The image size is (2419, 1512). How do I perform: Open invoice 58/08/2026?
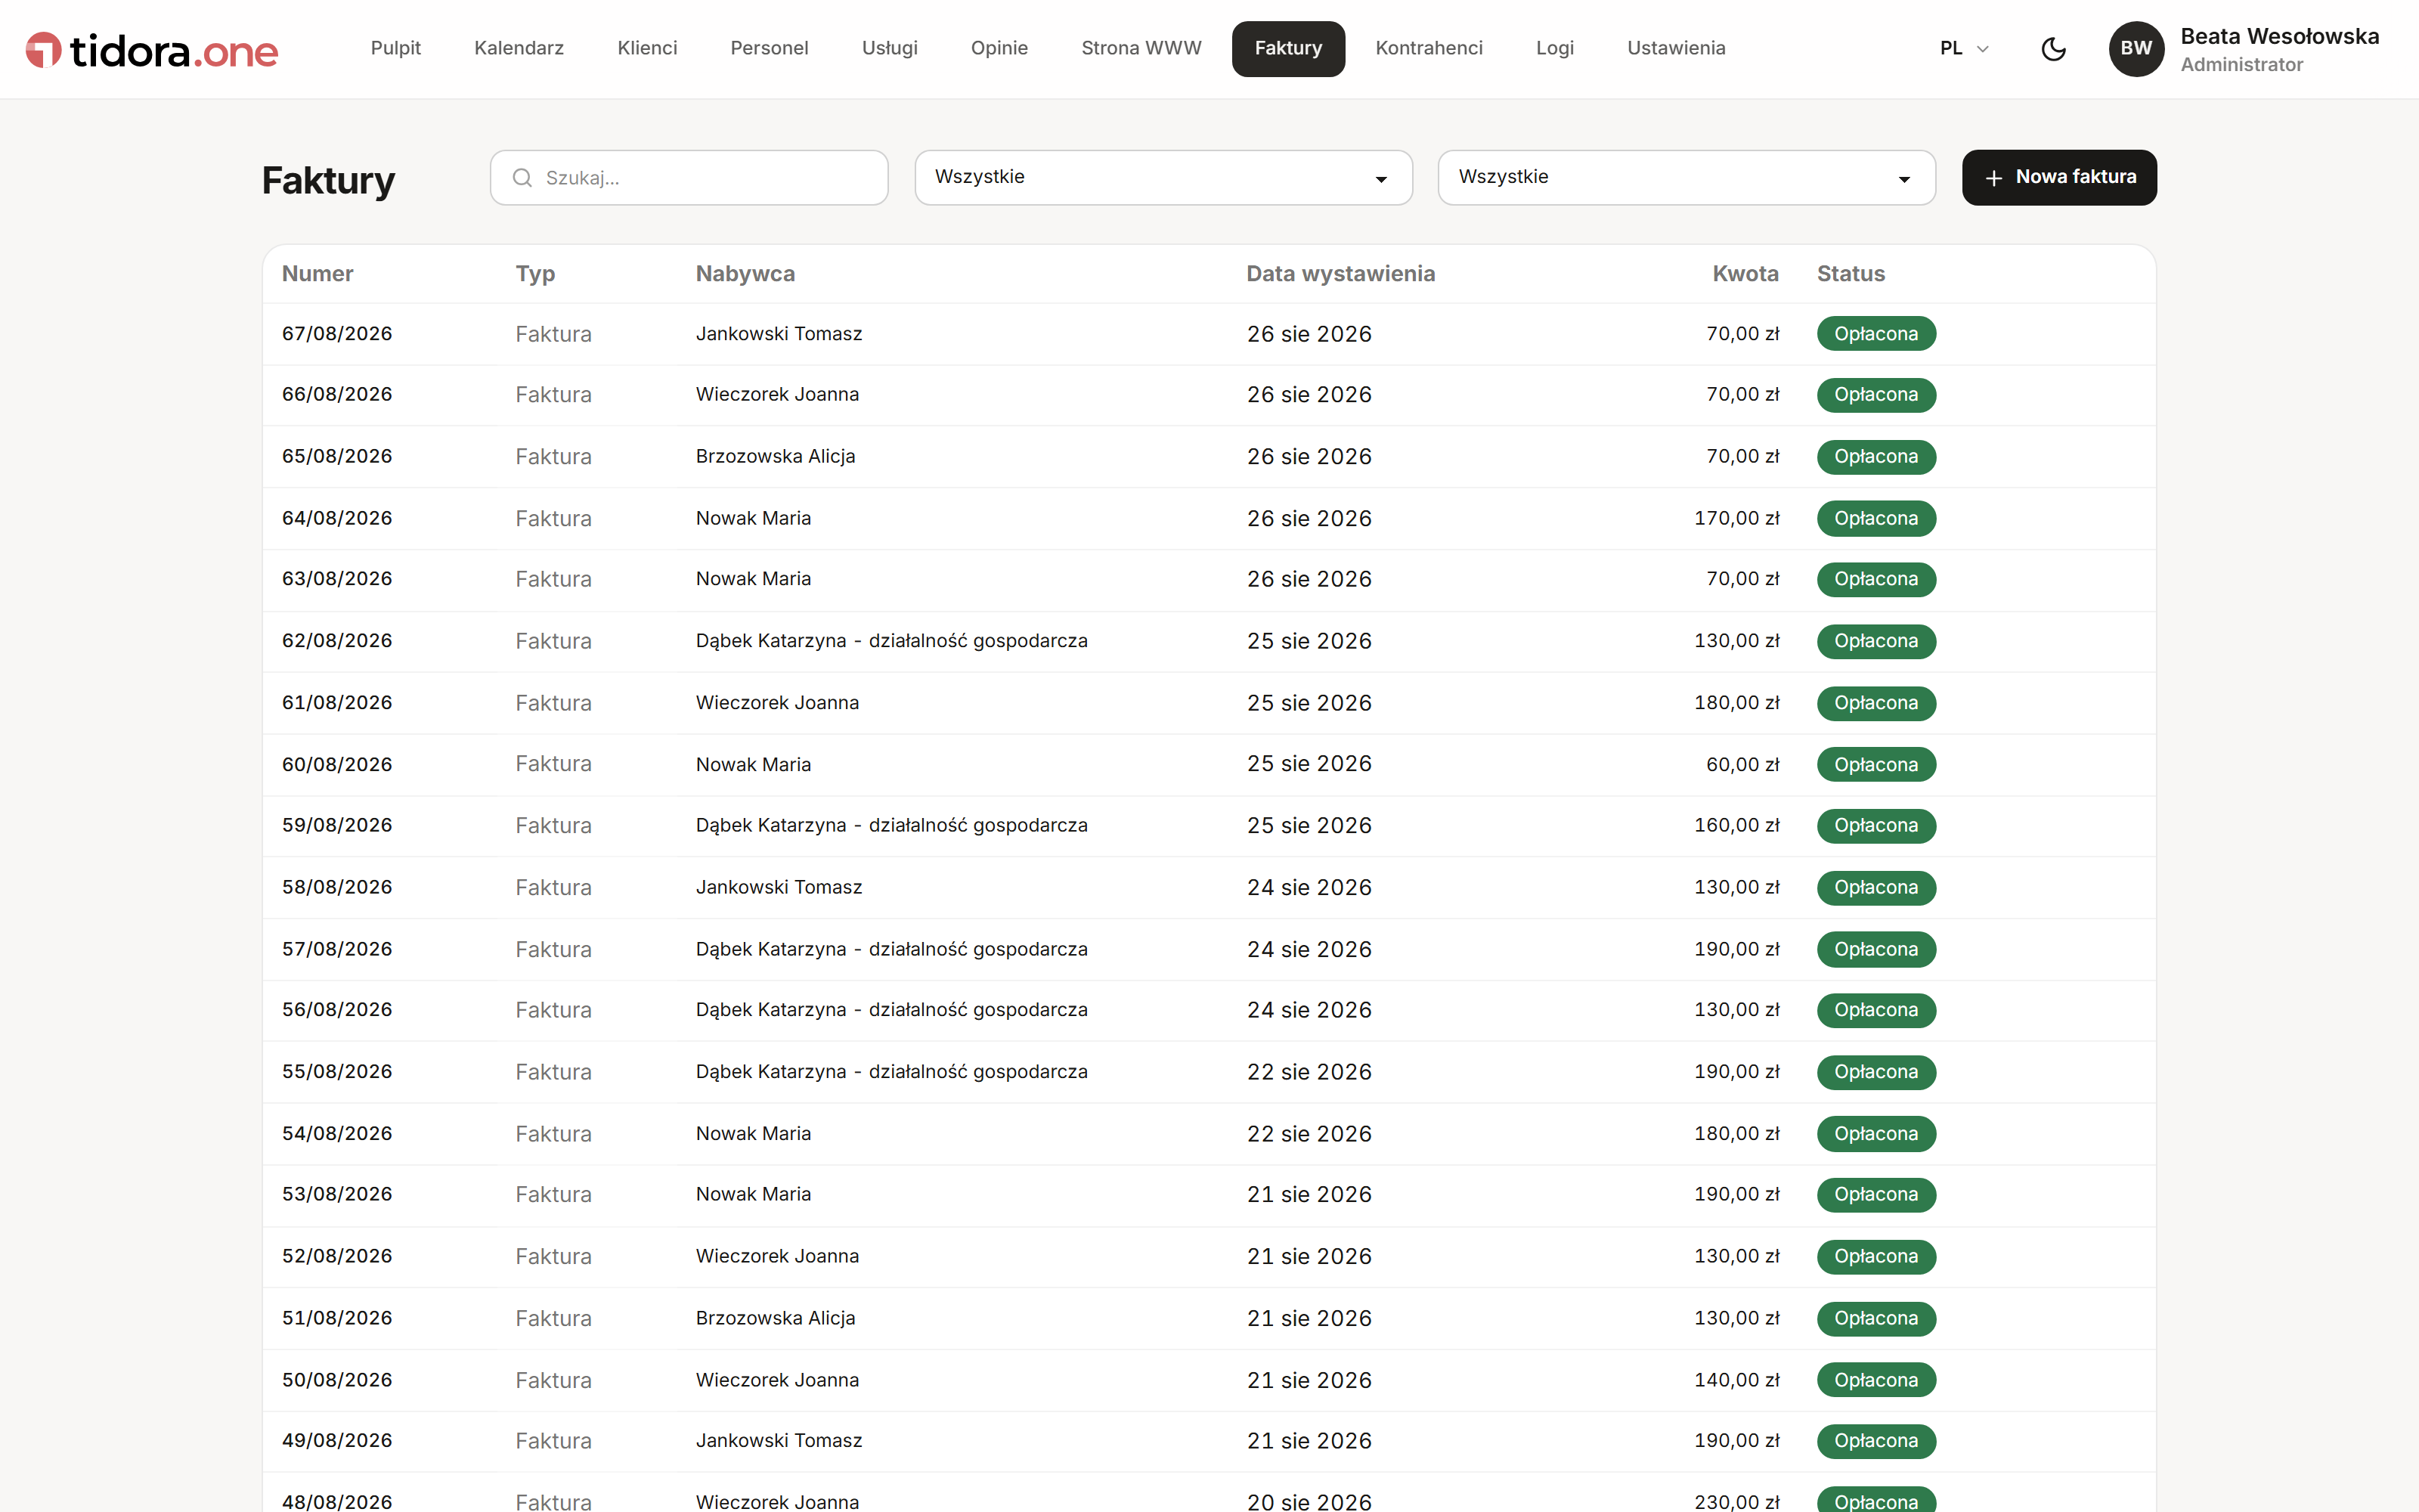tap(1209, 888)
